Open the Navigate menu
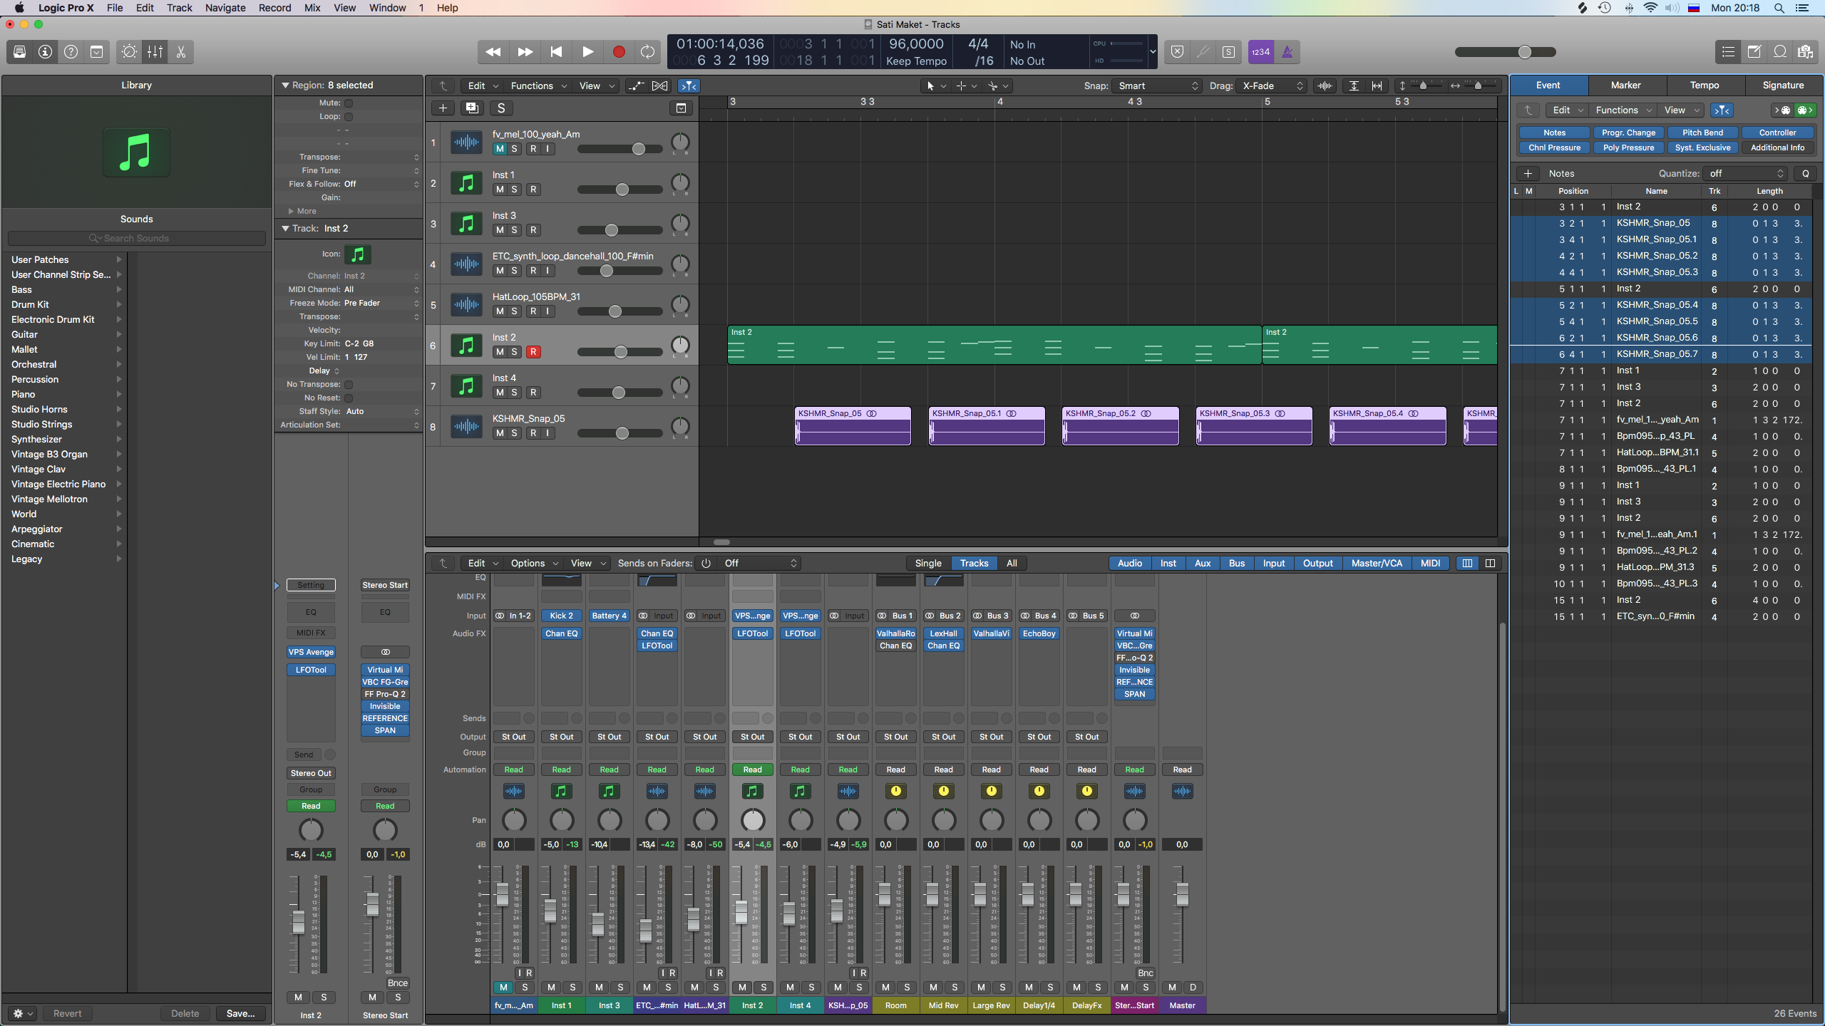 tap(225, 8)
